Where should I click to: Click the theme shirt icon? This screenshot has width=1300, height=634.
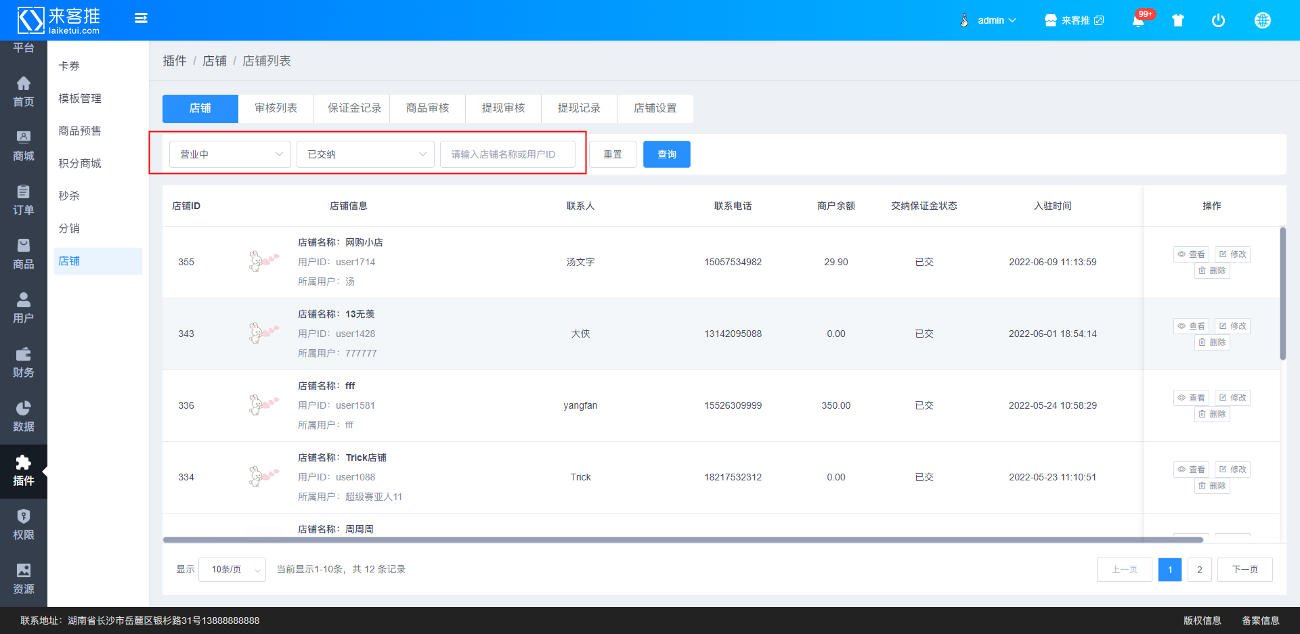pyautogui.click(x=1178, y=20)
